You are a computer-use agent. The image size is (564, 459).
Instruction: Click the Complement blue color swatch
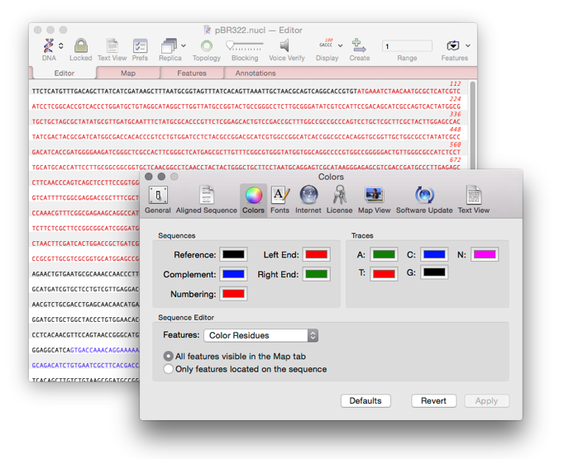[233, 274]
